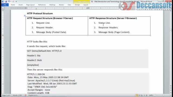
Task: Switch to Full Screen Reading view
Action: (139, 95)
